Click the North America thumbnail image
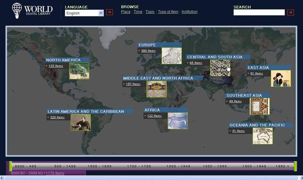Image resolution: width=303 pixels, height=180 pixels. point(79,71)
